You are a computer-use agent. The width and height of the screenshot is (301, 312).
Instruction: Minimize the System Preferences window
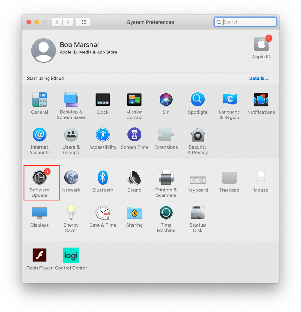tap(37, 22)
